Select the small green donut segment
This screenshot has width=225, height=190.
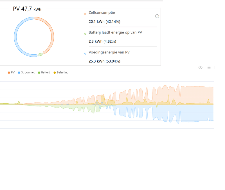point(40,55)
